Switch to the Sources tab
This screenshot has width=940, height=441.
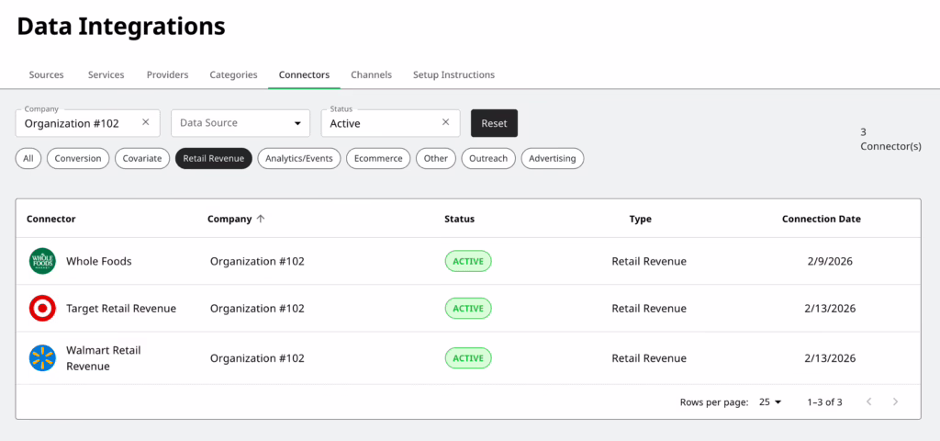click(46, 75)
